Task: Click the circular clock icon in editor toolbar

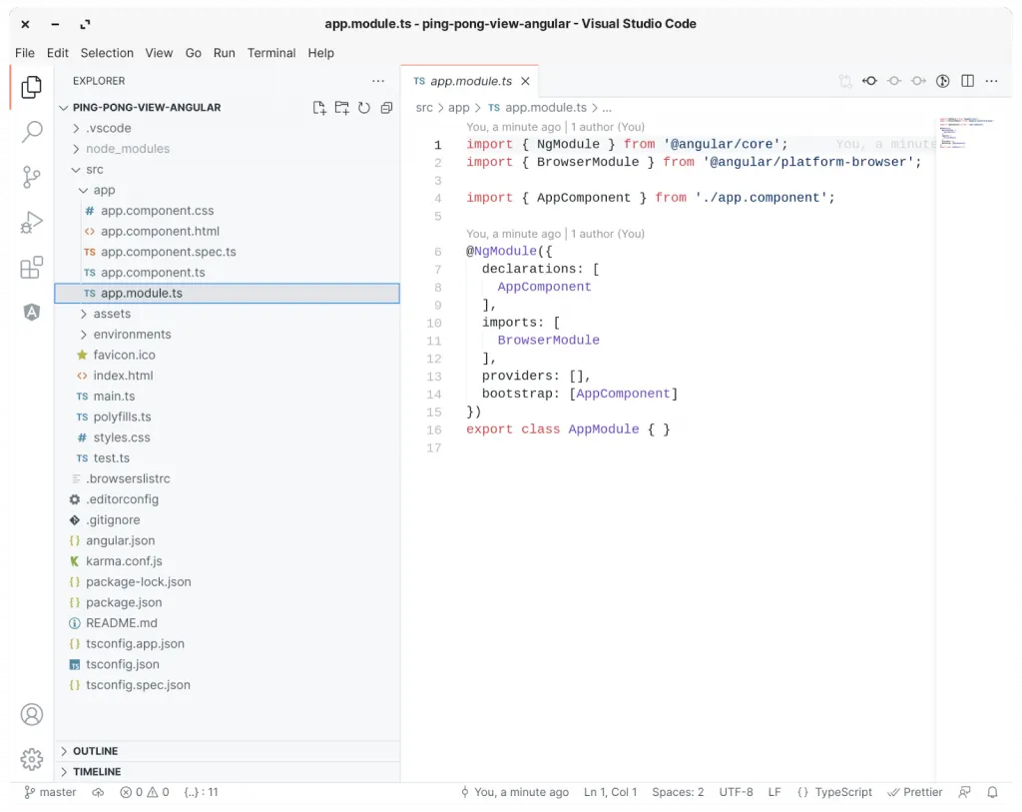Action: 942,81
